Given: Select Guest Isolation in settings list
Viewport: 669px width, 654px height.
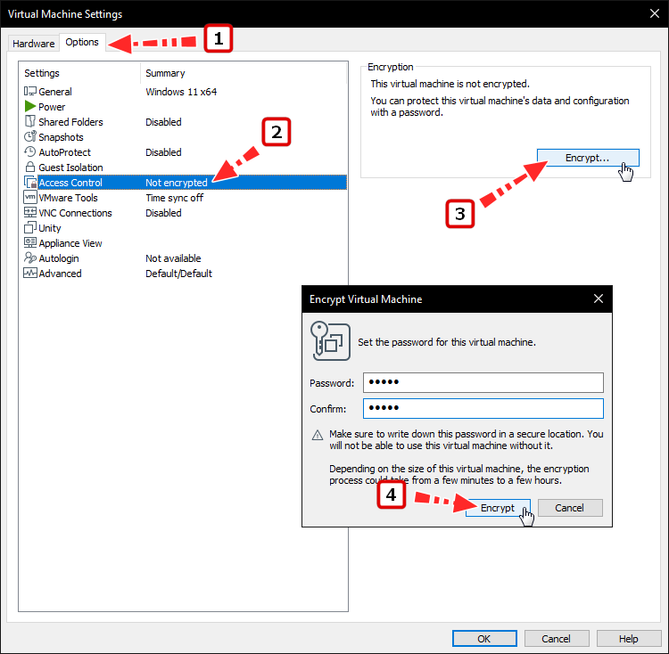Looking at the screenshot, I should coord(185,167).
